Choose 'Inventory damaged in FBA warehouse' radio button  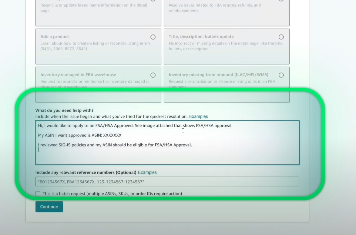pos(153,75)
